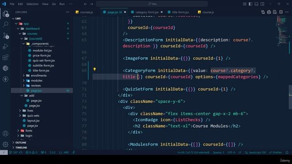Screen dimensions: 292x164
Task: Open the additional menus ellipsis in menu bar
Action: click(x=71, y=4)
